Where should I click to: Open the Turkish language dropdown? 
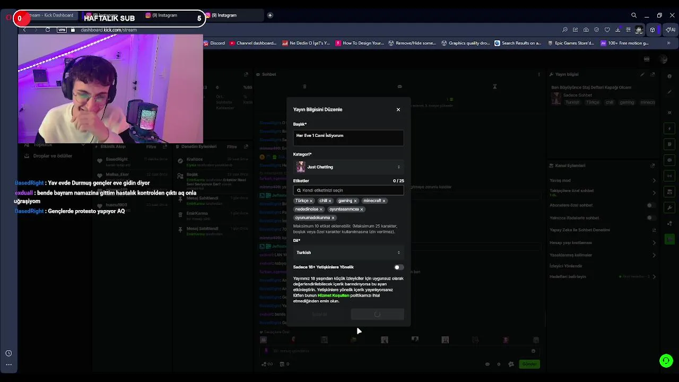pyautogui.click(x=349, y=253)
